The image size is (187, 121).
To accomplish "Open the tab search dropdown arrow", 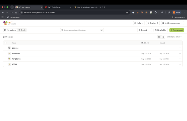I will (12, 7).
